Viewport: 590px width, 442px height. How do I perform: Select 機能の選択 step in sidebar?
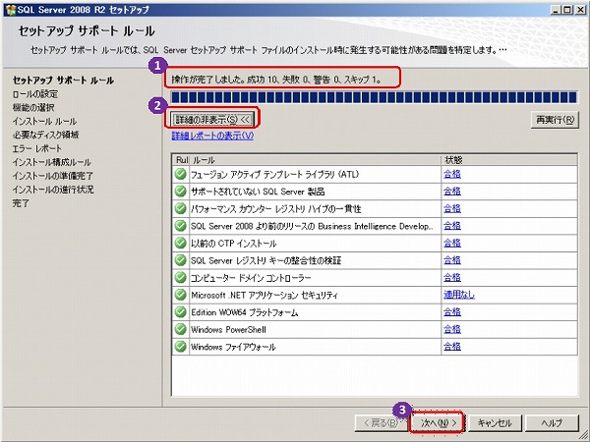33,107
